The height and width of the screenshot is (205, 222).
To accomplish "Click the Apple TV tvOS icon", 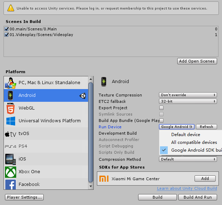I will (x=11, y=134).
